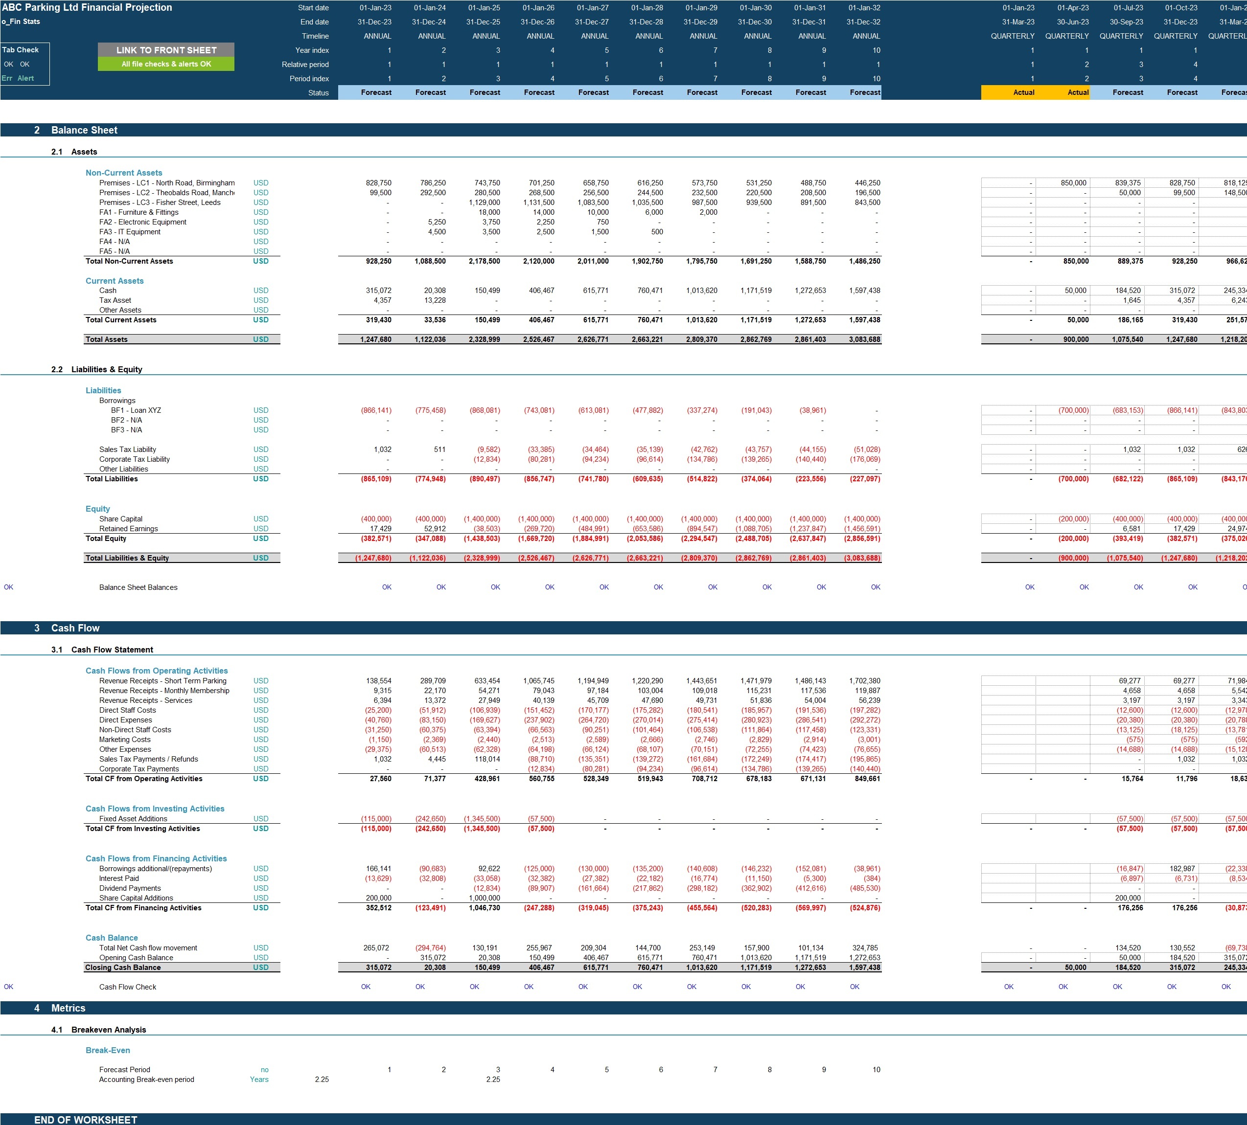The image size is (1247, 1125).
Task: Select Tax Asset value 13,228
Action: tap(433, 300)
